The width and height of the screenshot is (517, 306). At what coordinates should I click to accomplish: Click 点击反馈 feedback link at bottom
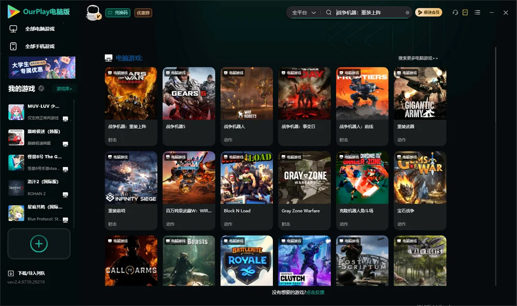point(315,293)
